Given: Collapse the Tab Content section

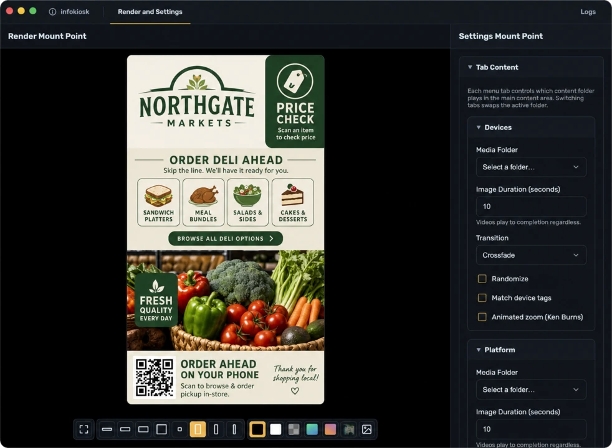Looking at the screenshot, I should 470,67.
